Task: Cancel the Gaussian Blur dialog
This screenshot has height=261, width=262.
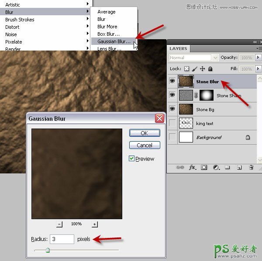Action: pos(145,145)
